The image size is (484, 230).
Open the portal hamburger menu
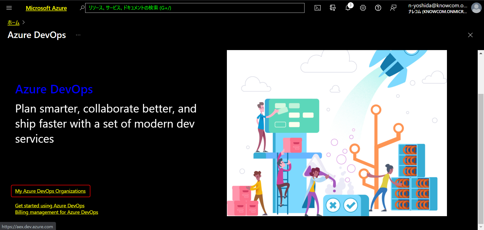pos(9,8)
